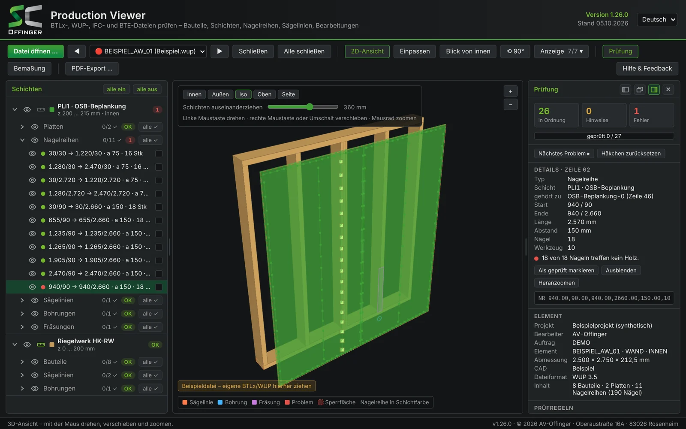The image size is (686, 429).
Task: Switch to Oben view
Action: 265,94
